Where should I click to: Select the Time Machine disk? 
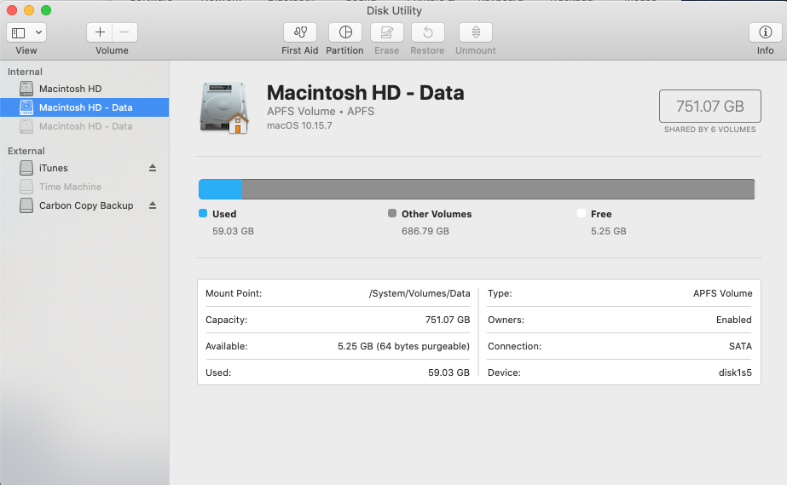[84, 187]
